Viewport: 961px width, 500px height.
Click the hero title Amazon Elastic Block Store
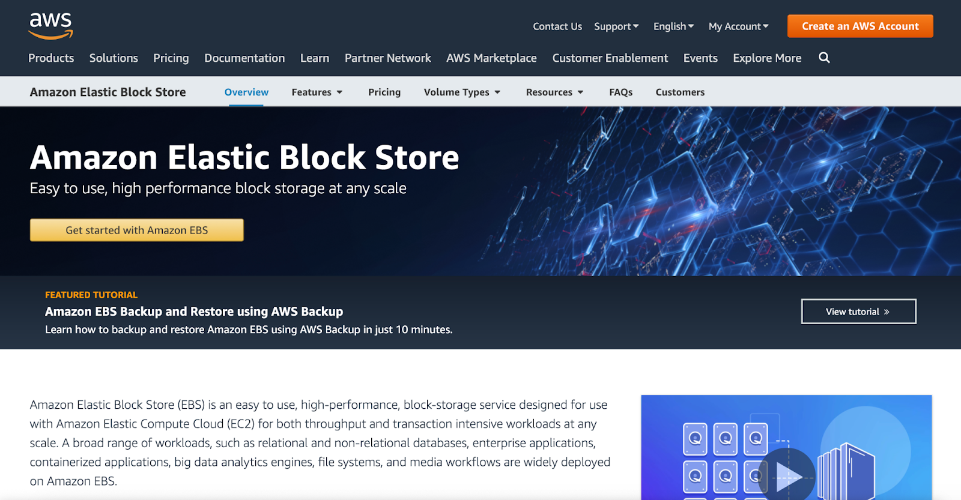[x=244, y=157]
